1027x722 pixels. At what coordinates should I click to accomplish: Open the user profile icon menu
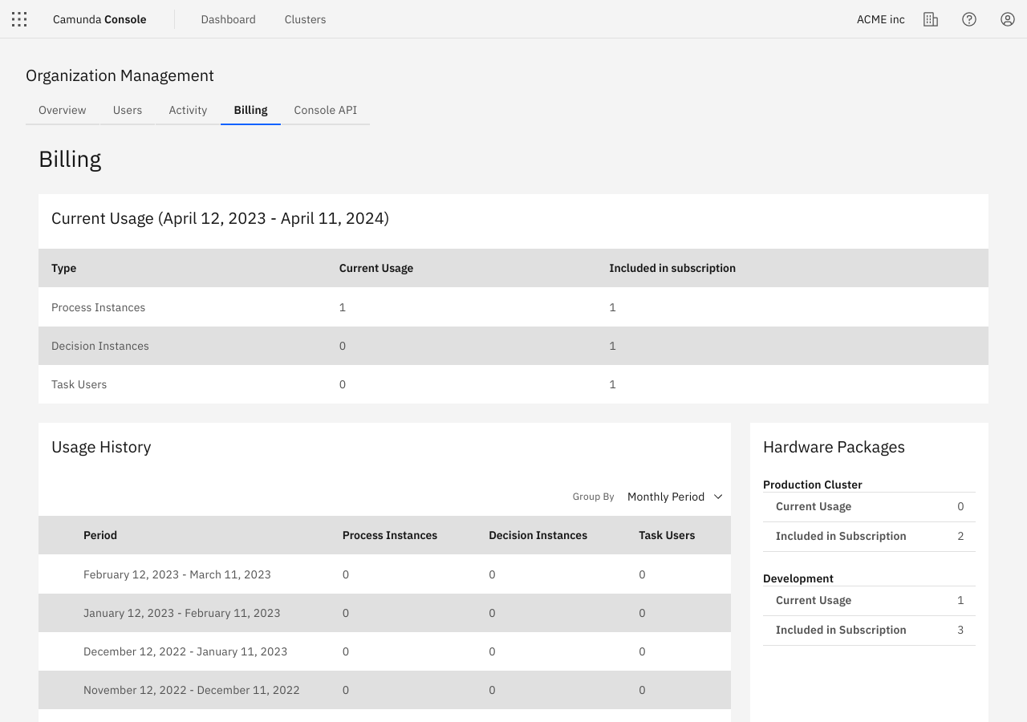[x=1007, y=18]
